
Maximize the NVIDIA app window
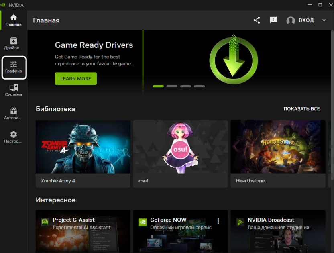tap(320, 5)
